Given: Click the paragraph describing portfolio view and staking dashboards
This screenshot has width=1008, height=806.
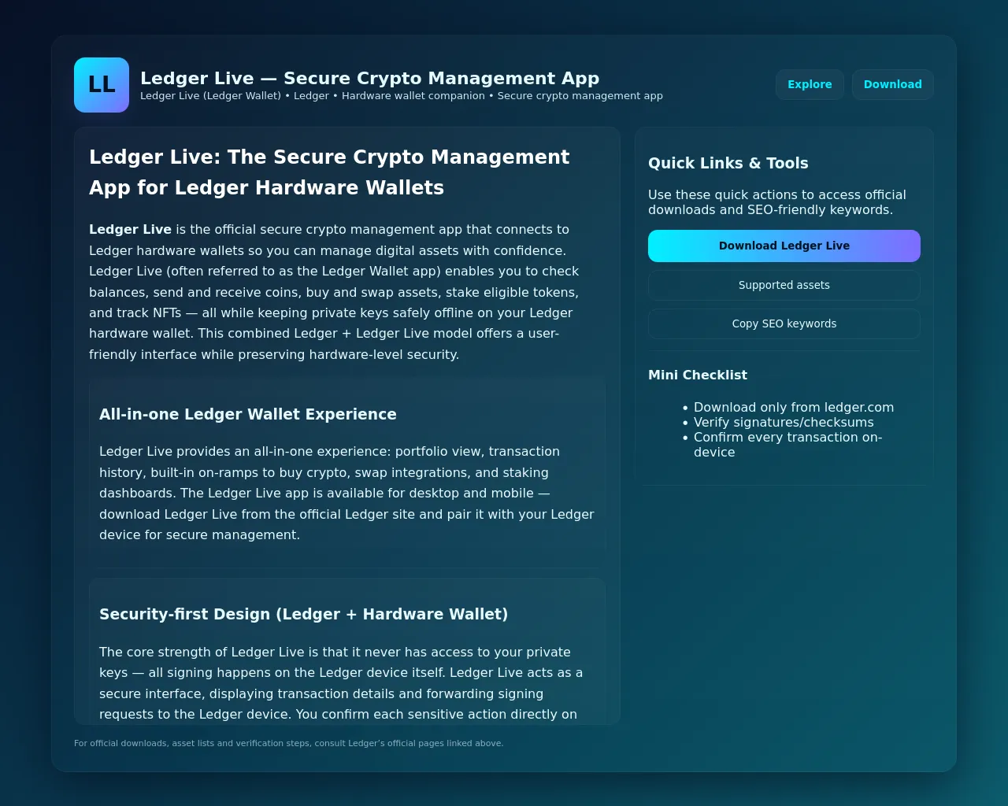Looking at the screenshot, I should tap(346, 493).
